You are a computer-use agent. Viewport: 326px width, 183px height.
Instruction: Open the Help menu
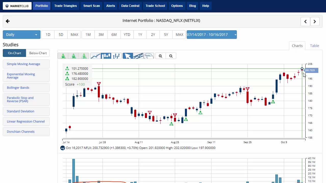[x=206, y=6]
